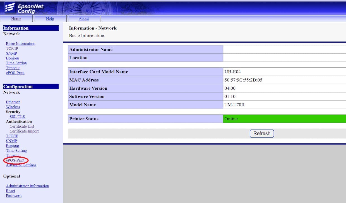This screenshot has height=203, width=346.
Task: Click the EpsonNet Config logo icon
Action: pos(10,8)
